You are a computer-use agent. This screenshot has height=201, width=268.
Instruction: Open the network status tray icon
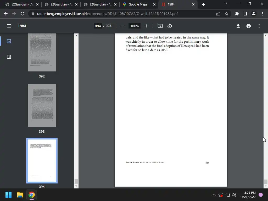click(x=228, y=195)
